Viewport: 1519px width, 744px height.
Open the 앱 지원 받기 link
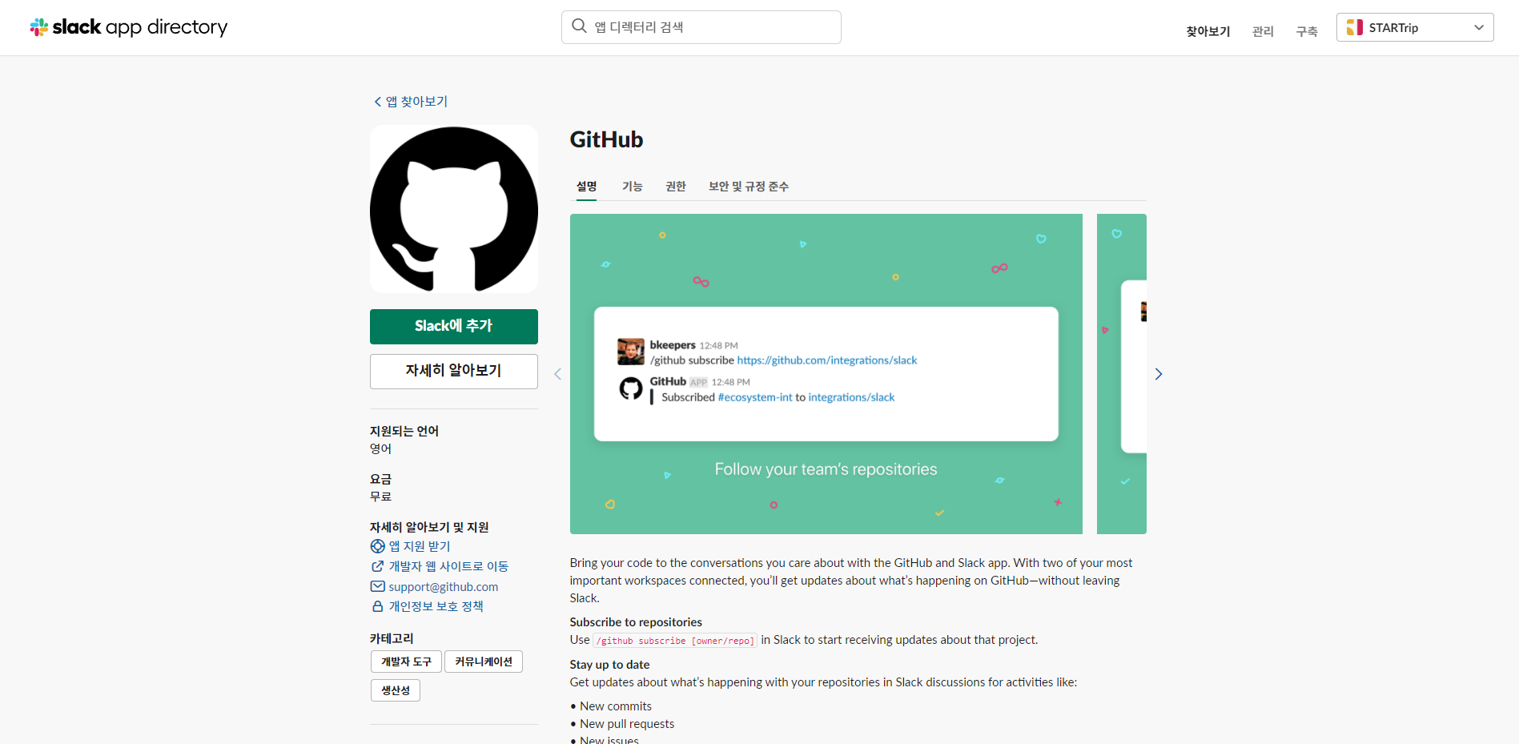point(420,546)
